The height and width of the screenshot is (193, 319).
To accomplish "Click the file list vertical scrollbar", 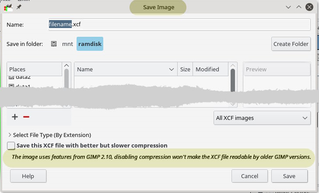I will click(x=233, y=79).
